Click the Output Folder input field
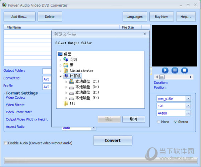The height and width of the screenshot is (167, 201). pos(47,71)
